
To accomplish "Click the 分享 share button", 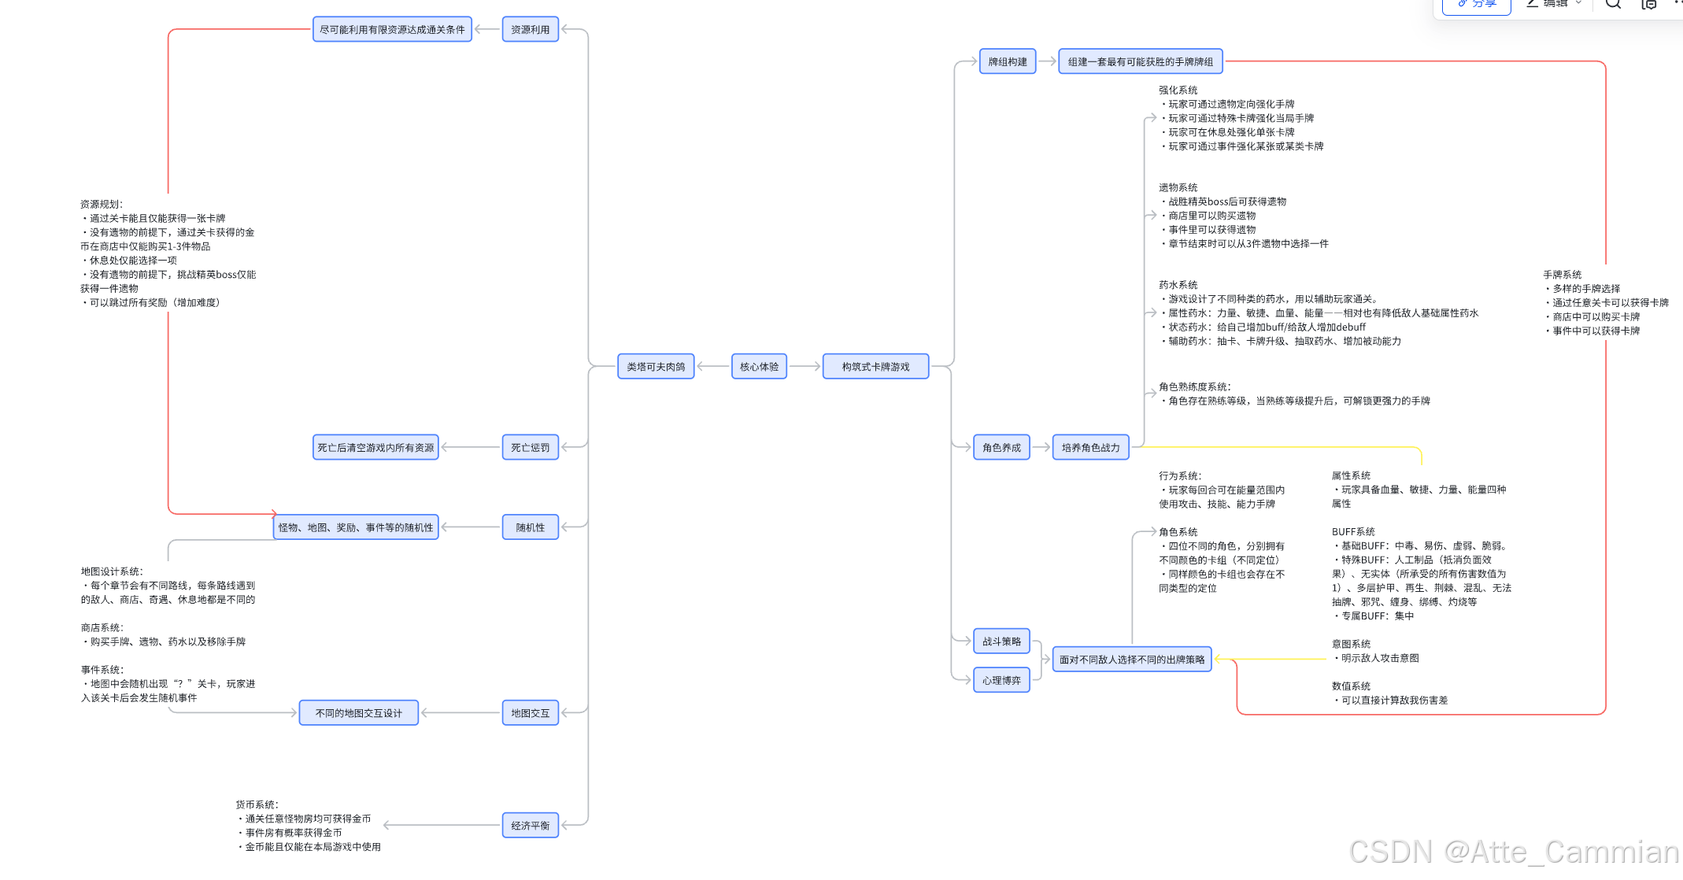I will click(x=1476, y=5).
